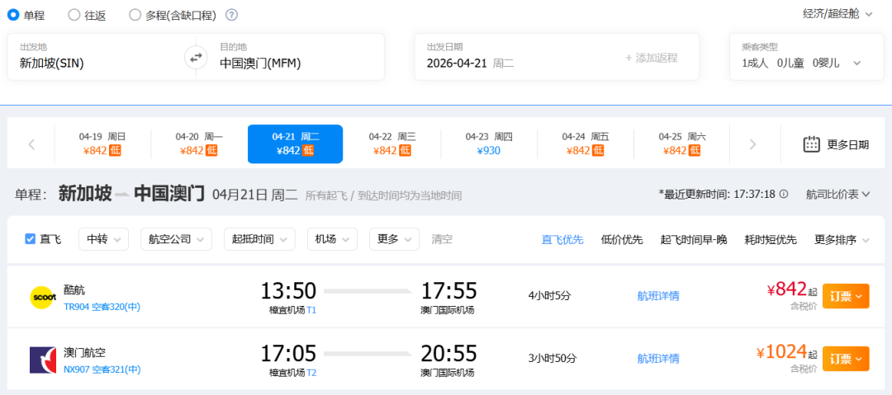
Task: Open 航班详情 link for Air Macau flight
Action: 658,358
